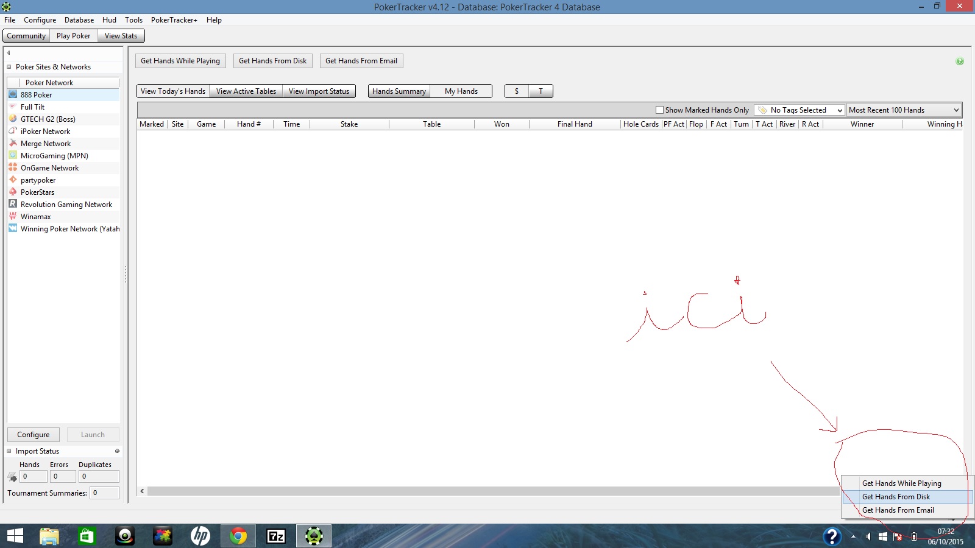Click Get Hands While Playing toolbar button
The image size is (975, 548).
pyautogui.click(x=180, y=61)
